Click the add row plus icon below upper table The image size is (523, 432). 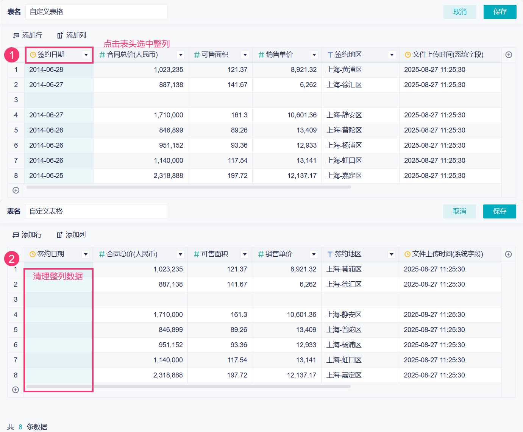click(x=16, y=190)
